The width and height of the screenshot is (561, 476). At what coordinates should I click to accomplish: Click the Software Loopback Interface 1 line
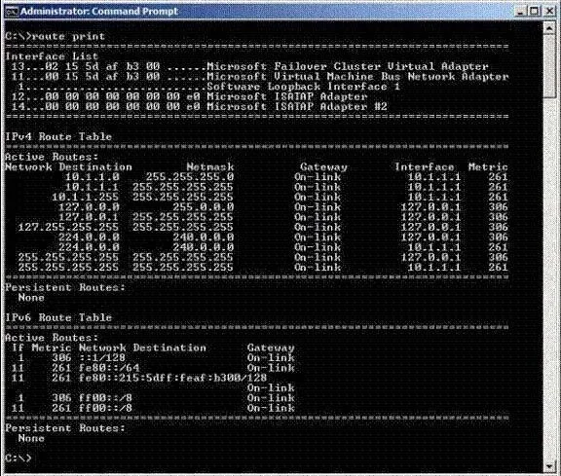(209, 87)
